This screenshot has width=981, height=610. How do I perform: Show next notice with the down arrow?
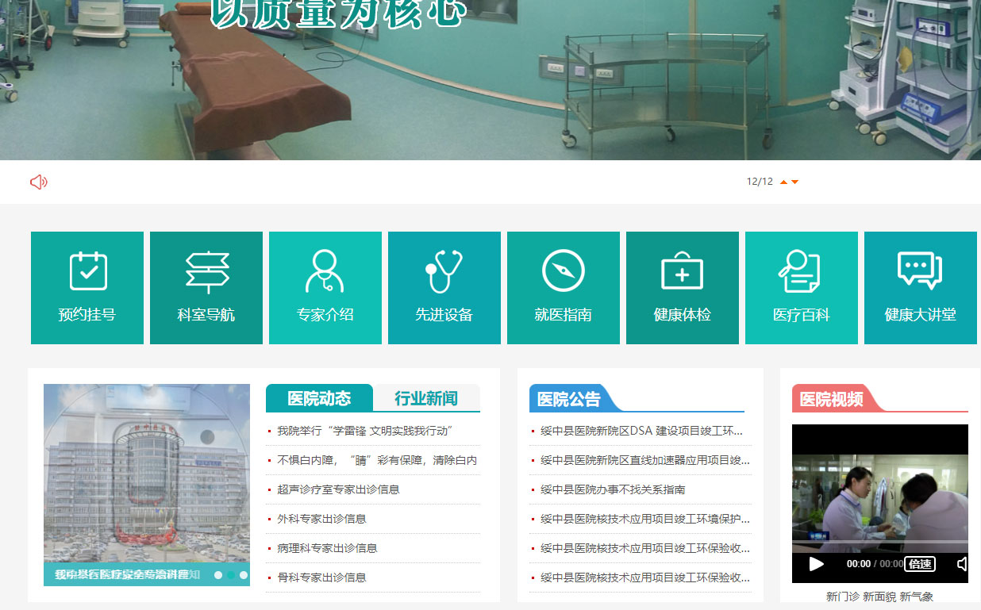795,182
